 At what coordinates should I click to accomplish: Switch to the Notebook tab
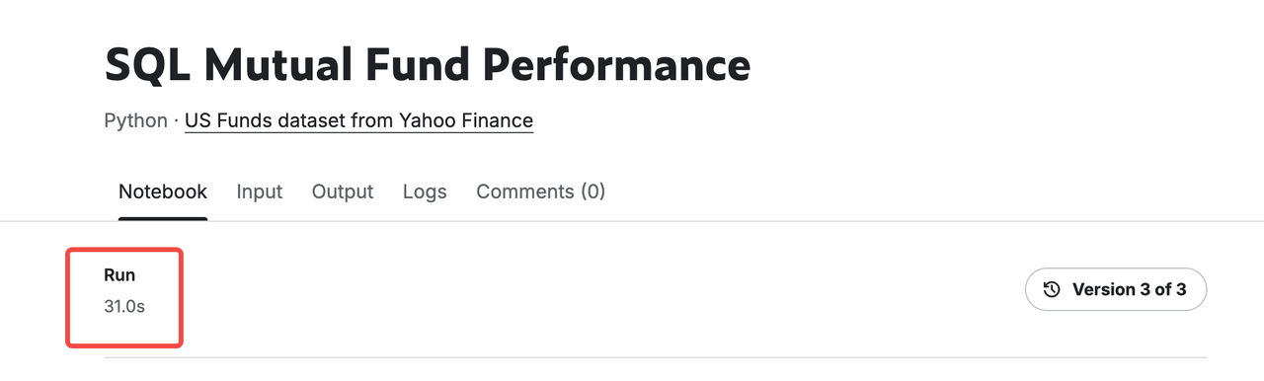click(x=163, y=191)
